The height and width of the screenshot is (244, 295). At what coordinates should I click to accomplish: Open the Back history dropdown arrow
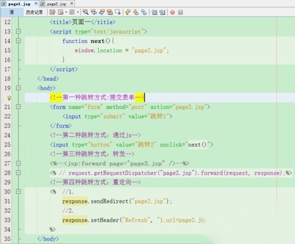click(x=66, y=12)
